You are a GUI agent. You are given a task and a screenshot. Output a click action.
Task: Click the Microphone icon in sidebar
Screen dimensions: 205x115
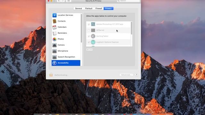[x=54, y=51]
